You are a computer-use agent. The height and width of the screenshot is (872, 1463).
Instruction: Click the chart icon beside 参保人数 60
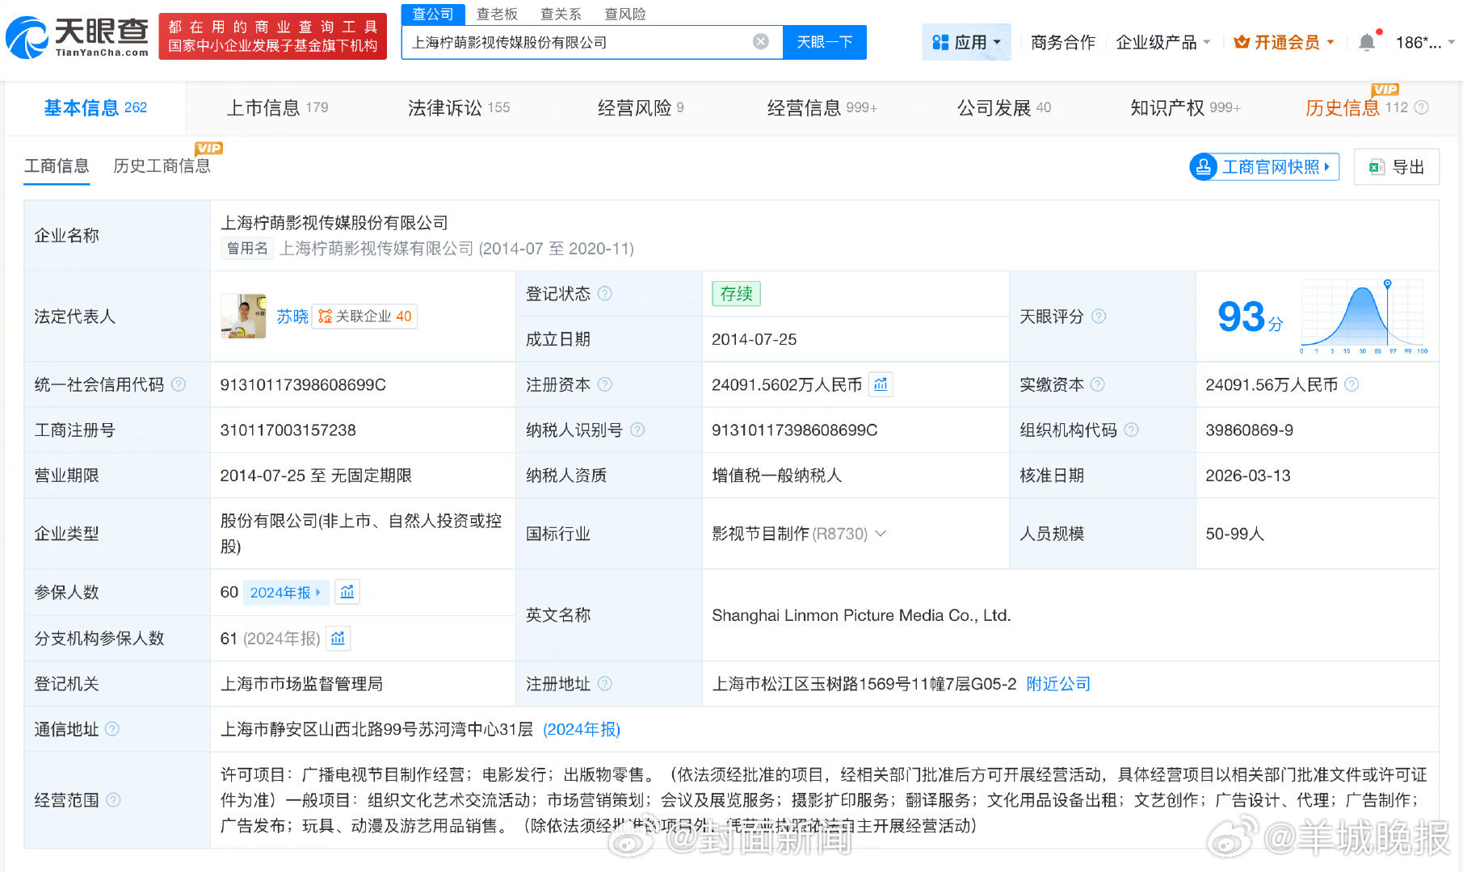[x=347, y=592]
